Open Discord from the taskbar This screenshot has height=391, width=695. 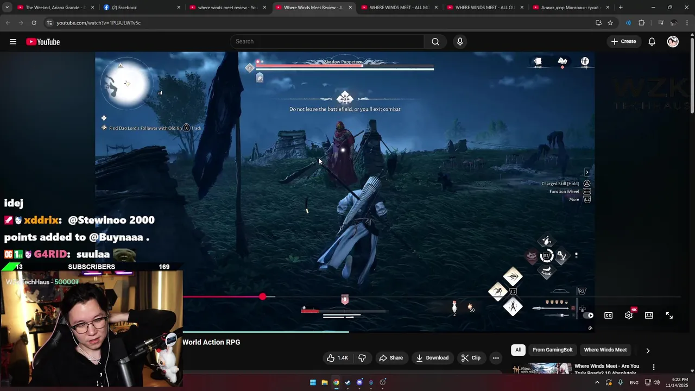359,382
